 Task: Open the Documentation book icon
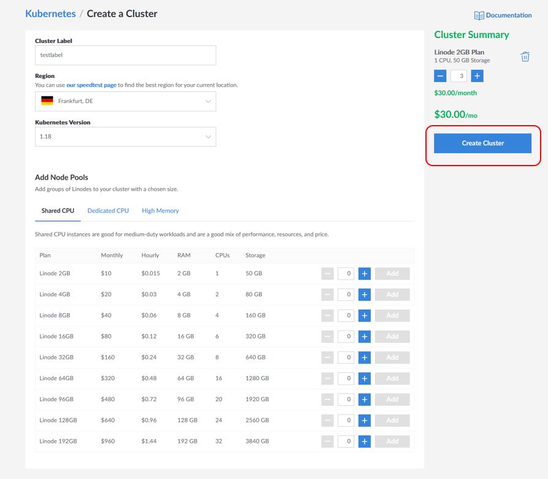pos(479,15)
